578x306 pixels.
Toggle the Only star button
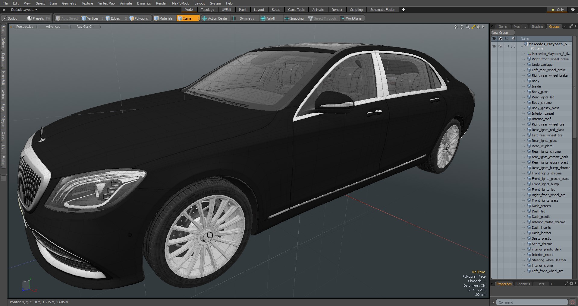(x=557, y=10)
